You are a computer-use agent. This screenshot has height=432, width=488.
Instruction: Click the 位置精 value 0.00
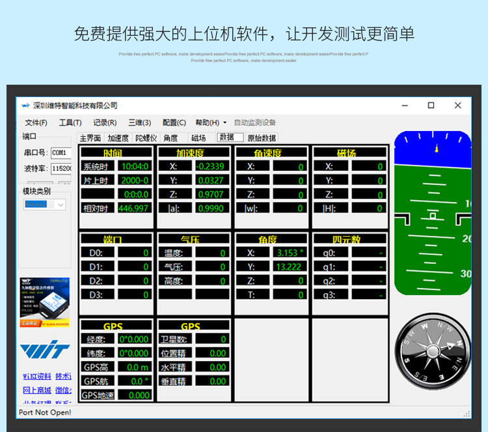tap(212, 353)
